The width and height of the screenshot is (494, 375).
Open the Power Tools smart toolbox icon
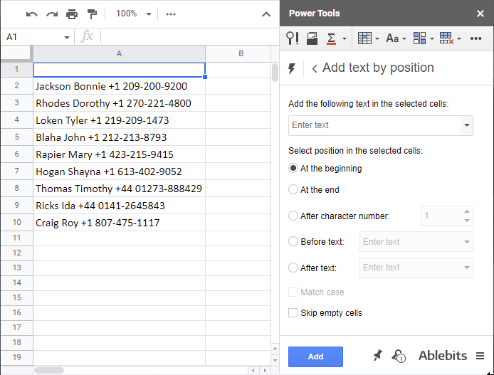[293, 38]
